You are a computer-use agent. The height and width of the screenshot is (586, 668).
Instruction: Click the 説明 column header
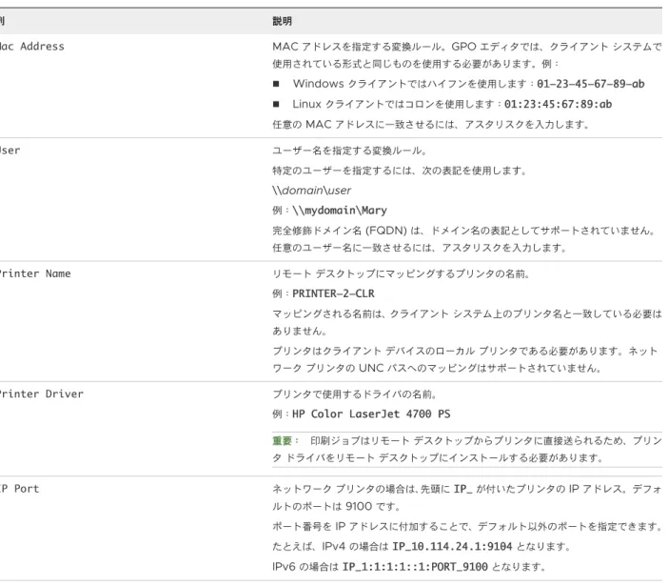click(x=282, y=21)
